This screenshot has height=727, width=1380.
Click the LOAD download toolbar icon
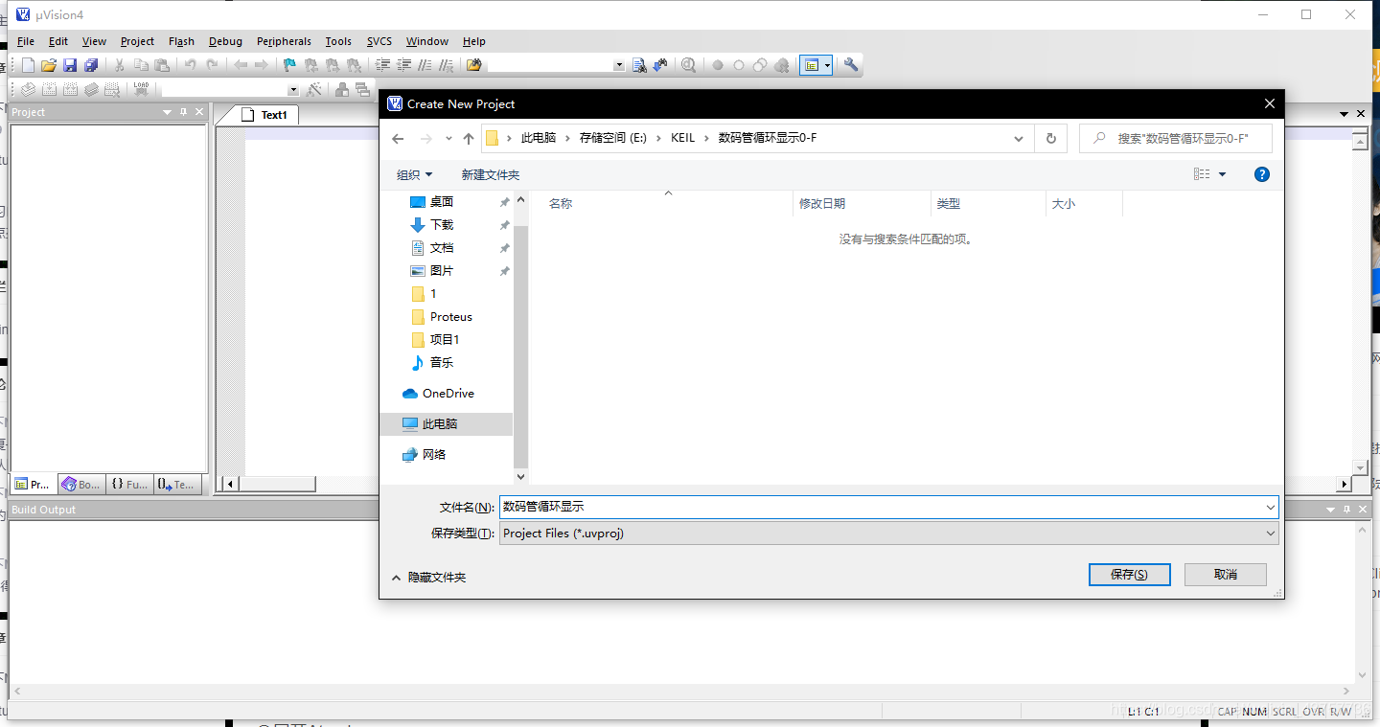coord(141,89)
